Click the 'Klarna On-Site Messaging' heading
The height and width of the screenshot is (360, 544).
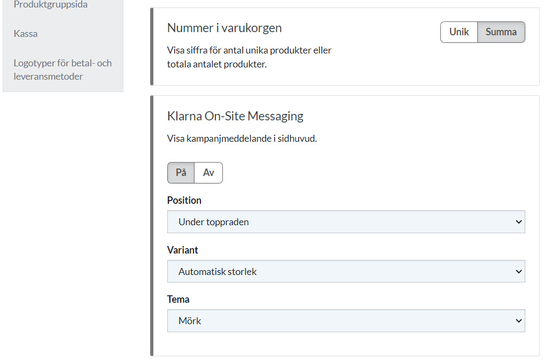pyautogui.click(x=235, y=116)
